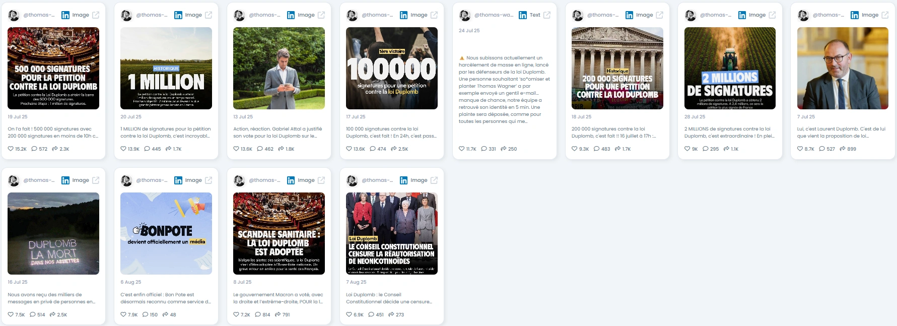This screenshot has height=326, width=897.
Task: Click share icon showing 273 reposts
Action: click(x=391, y=314)
